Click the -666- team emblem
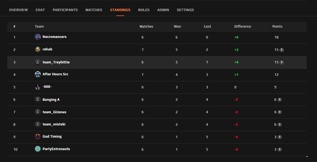The width and height of the screenshot is (317, 162). (37, 87)
